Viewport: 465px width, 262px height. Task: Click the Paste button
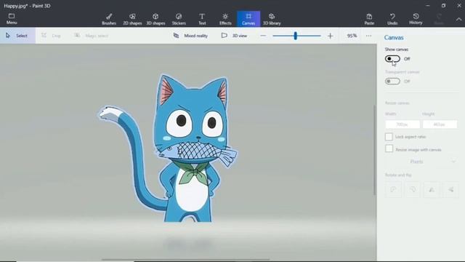pos(369,19)
